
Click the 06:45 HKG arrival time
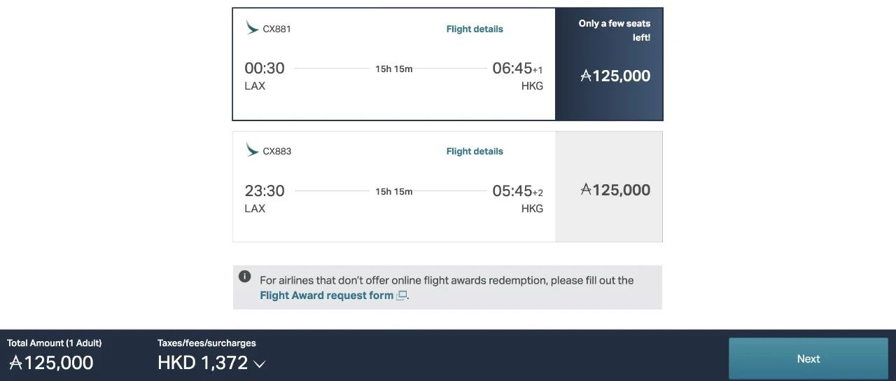(512, 68)
